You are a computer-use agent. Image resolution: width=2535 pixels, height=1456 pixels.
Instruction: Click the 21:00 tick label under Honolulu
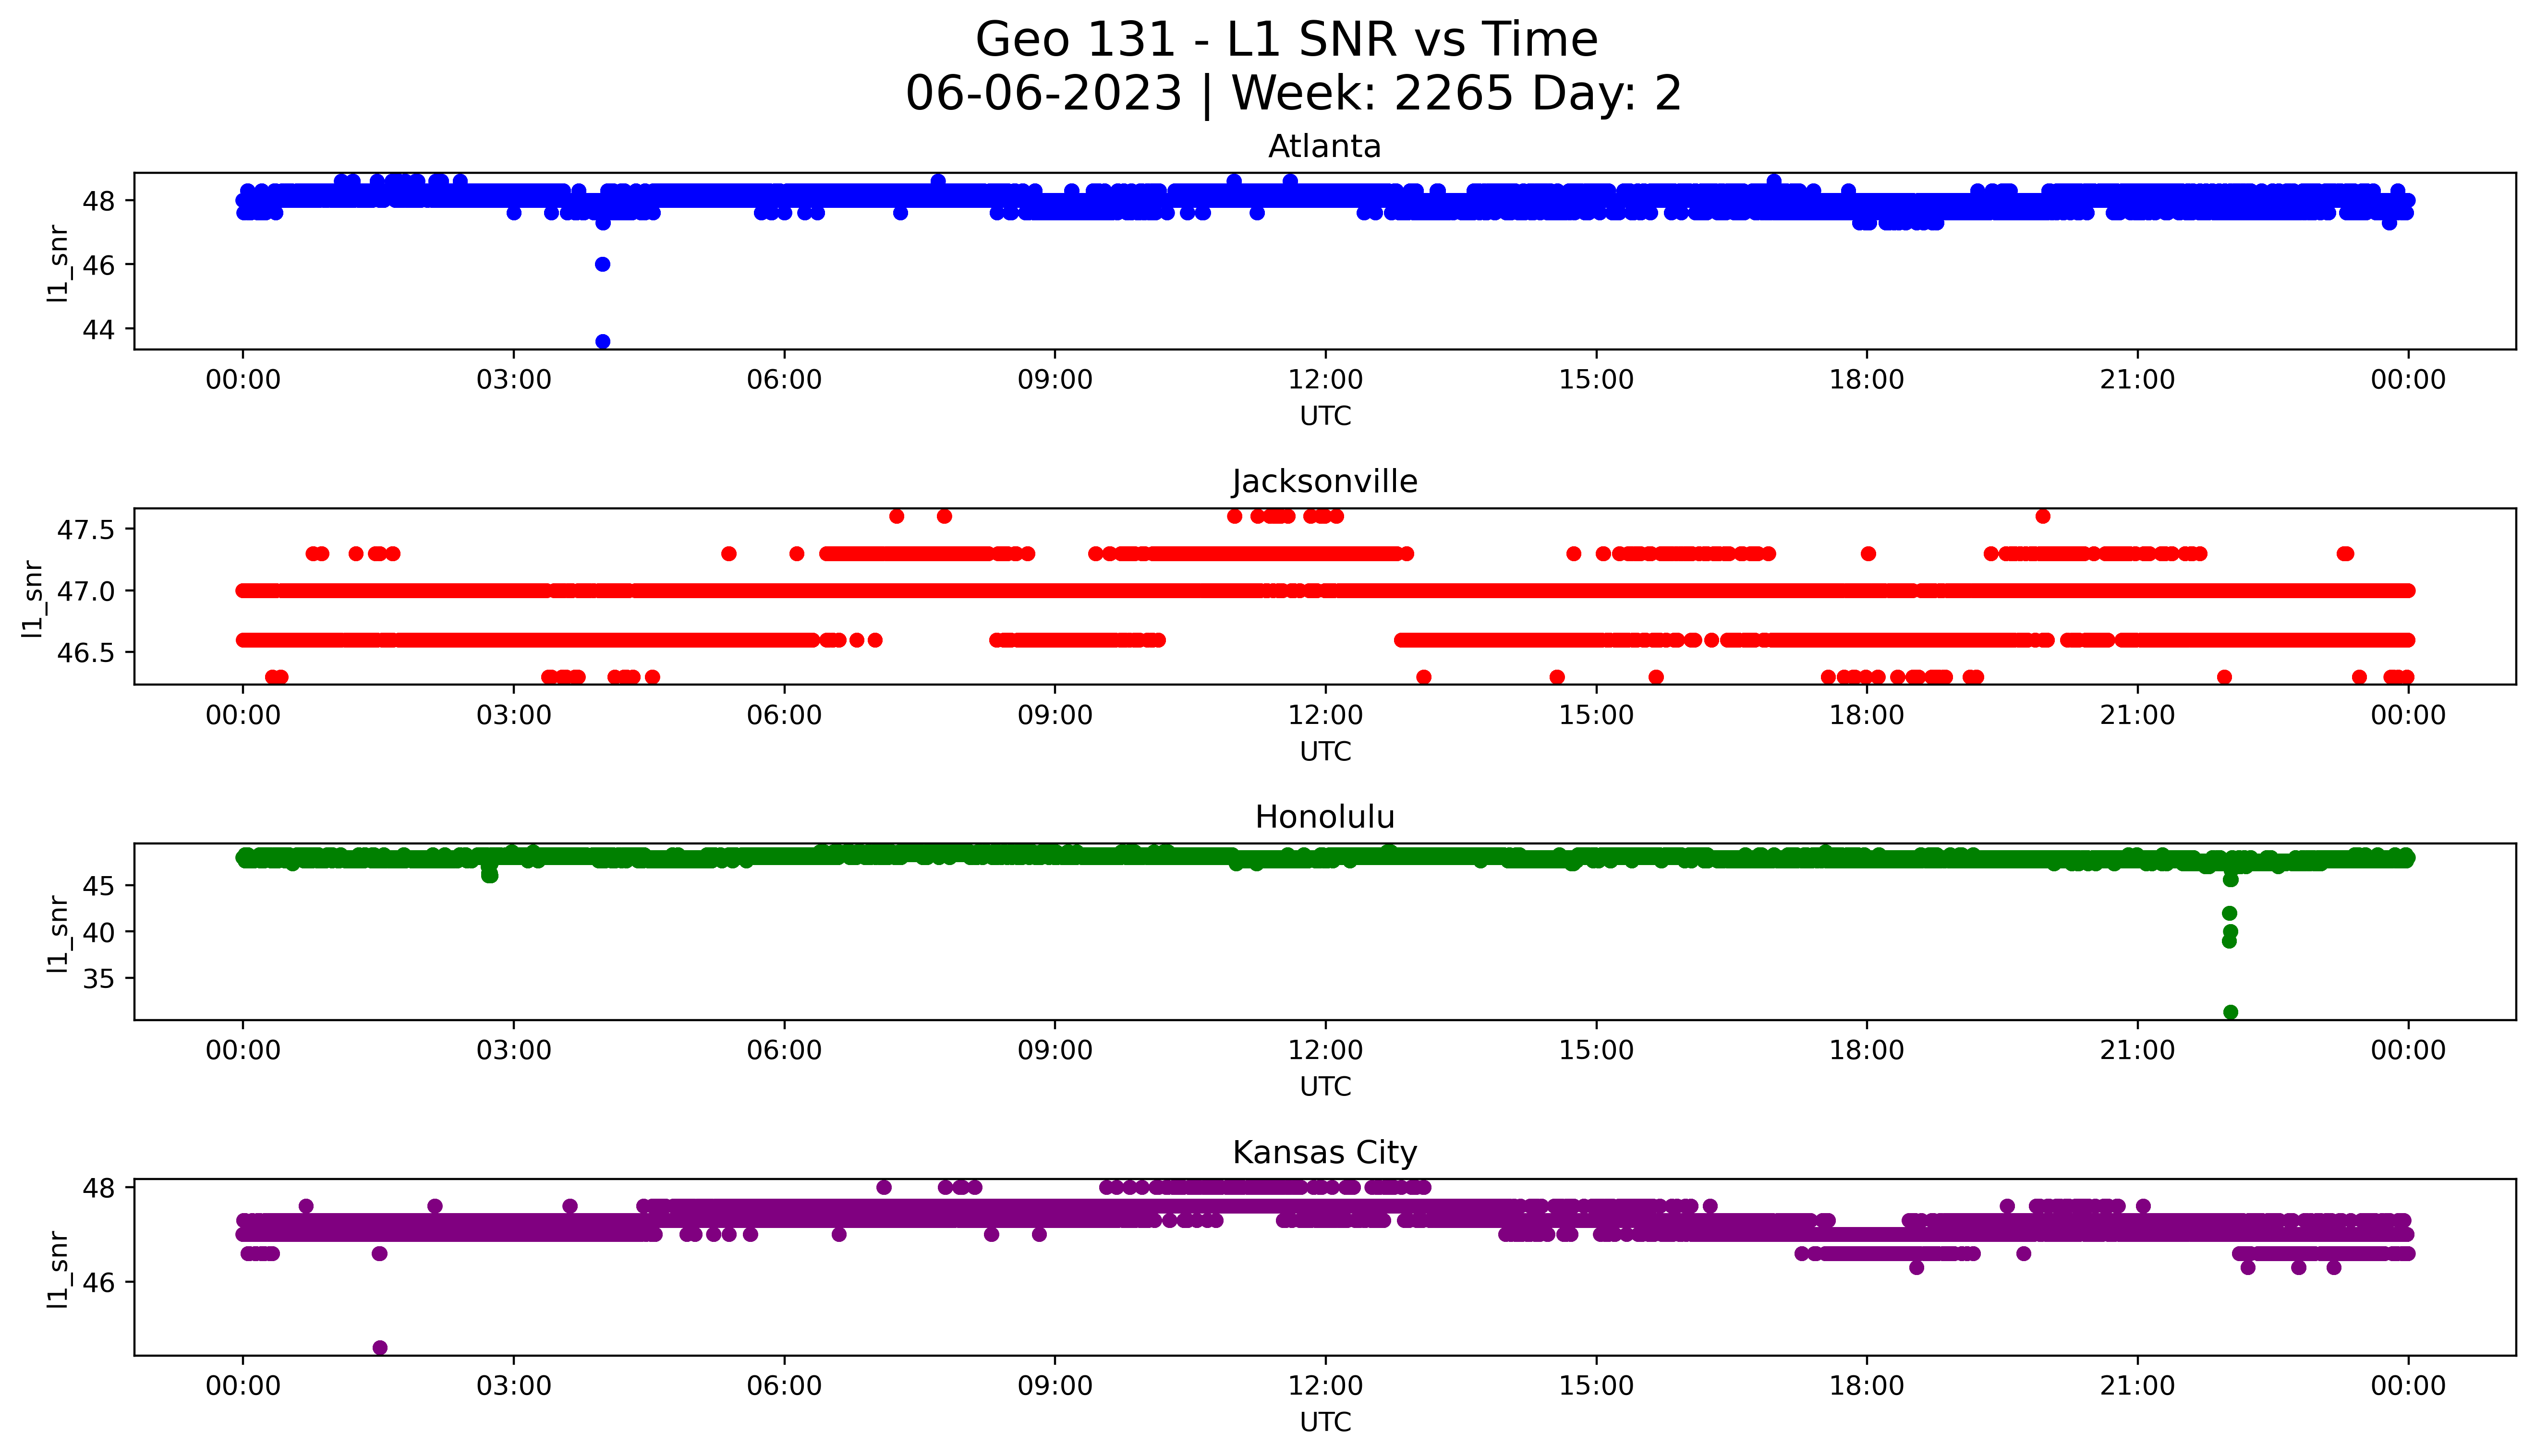tap(2137, 1050)
